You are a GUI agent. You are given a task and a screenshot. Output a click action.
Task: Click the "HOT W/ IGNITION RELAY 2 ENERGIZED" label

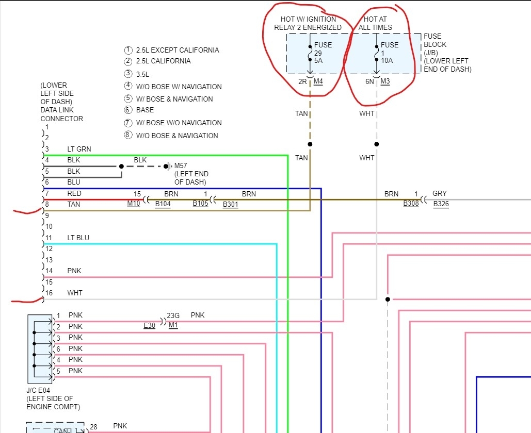coord(308,23)
